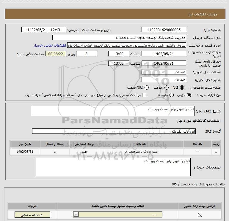The width and height of the screenshot is (229, 221).
Task: Click delivery province همدان field
Action: pos(164,72)
